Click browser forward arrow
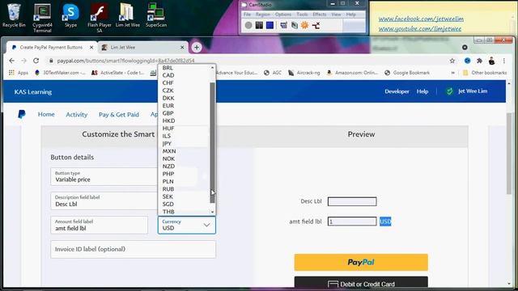This screenshot has width=518, height=291. (23, 61)
